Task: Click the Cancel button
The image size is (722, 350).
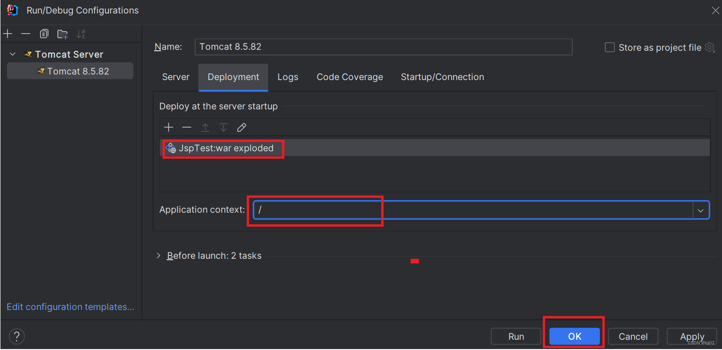Action: [x=633, y=337]
